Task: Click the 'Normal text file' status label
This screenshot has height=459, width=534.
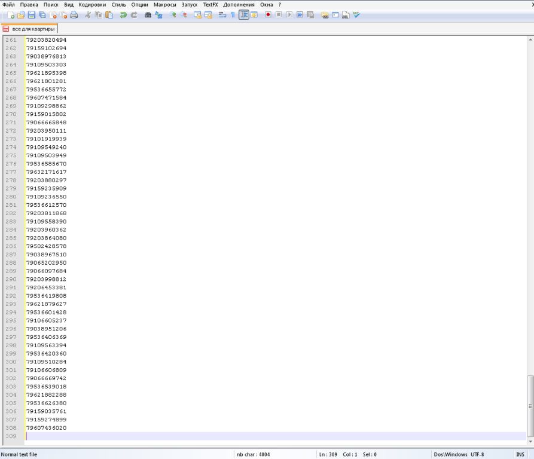Action: (x=19, y=454)
